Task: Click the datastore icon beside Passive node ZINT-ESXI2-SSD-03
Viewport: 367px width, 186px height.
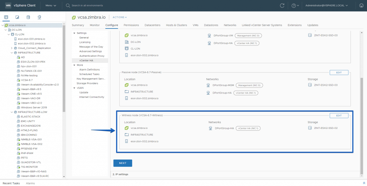Action: 310,85
